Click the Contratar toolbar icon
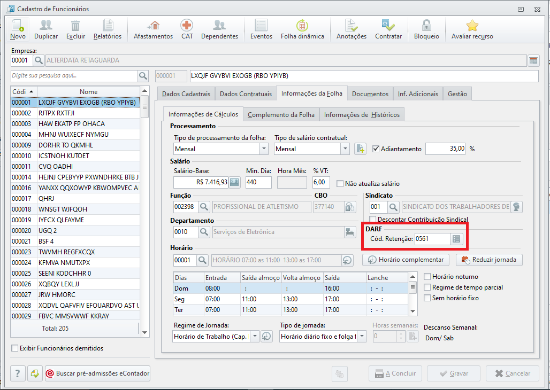Viewport: 550px width, 390px height. (x=388, y=29)
